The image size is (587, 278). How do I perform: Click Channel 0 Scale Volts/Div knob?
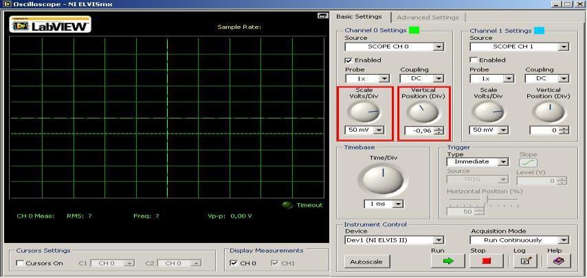(x=364, y=112)
